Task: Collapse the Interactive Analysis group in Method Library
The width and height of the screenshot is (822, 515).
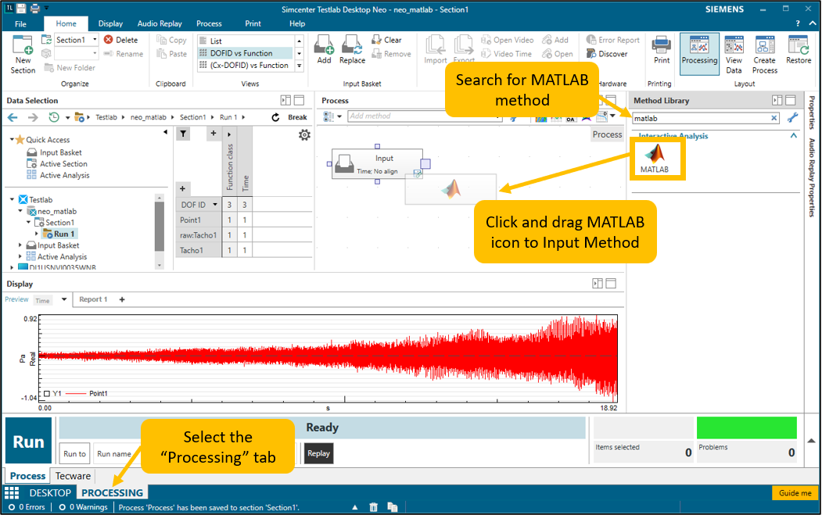Action: [x=794, y=136]
